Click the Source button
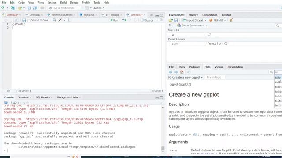Viewport: 282px width, 158px height. coord(148,20)
